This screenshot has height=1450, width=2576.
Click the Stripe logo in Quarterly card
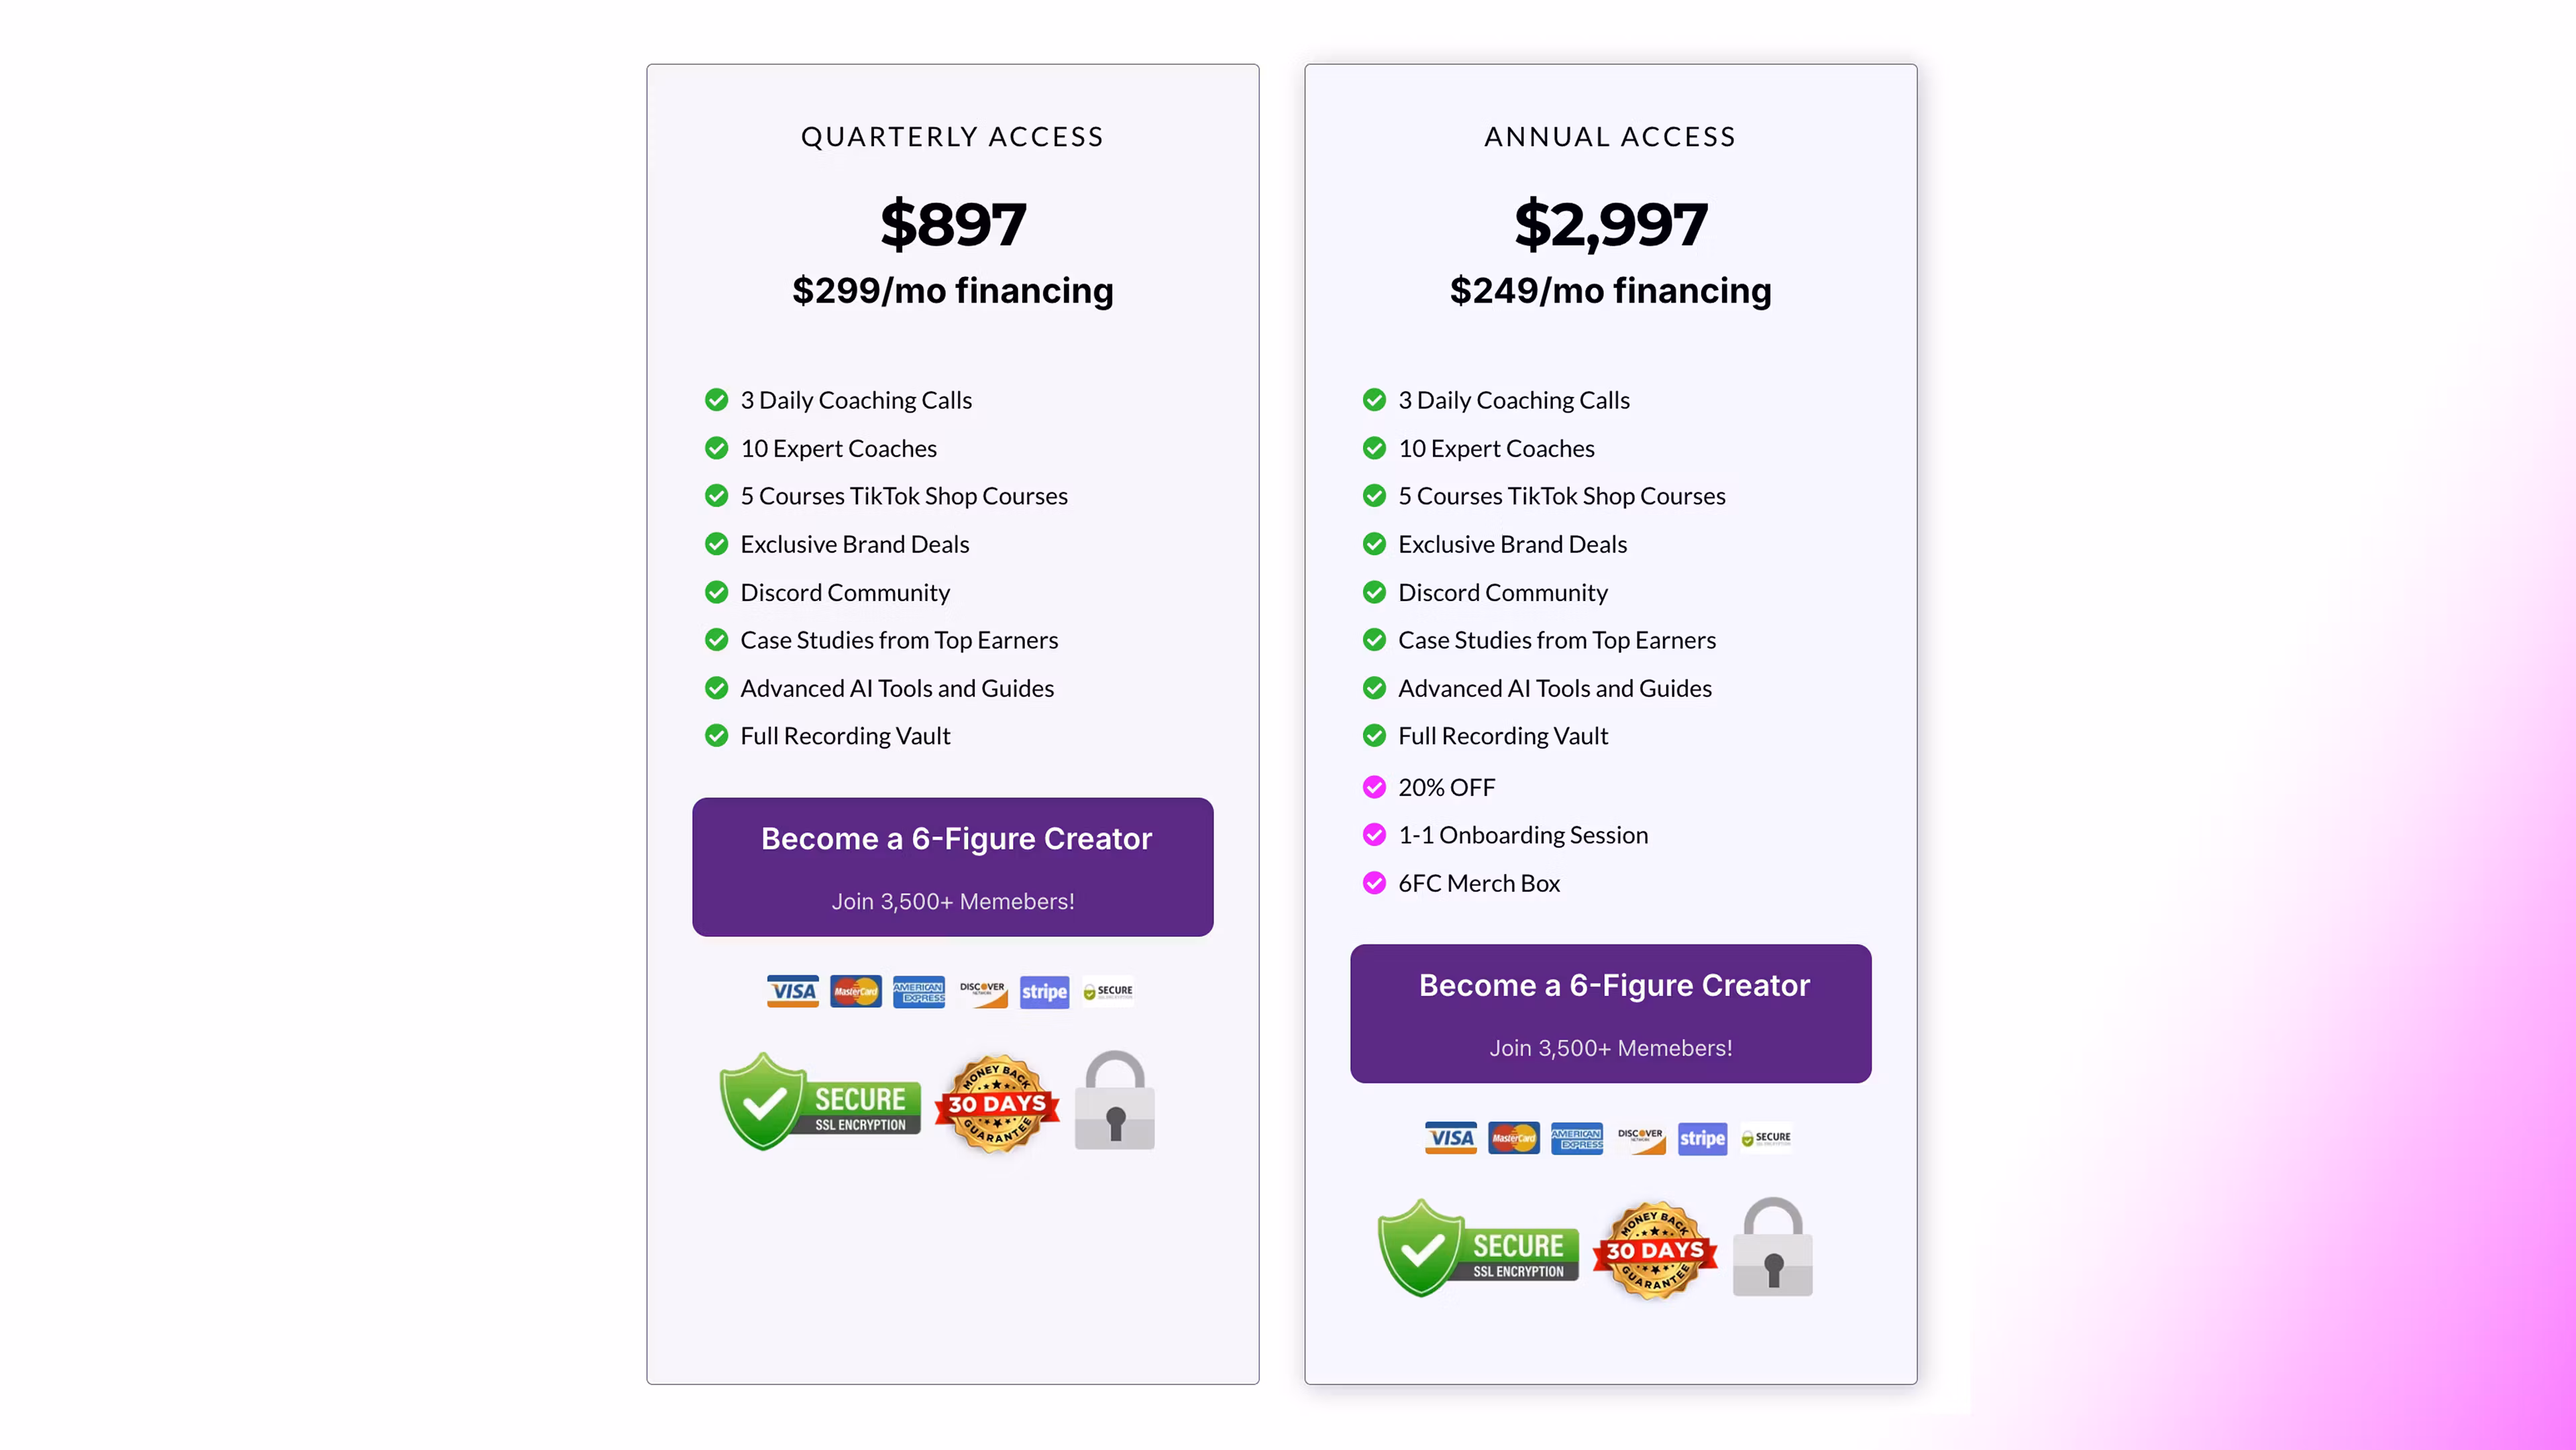click(1044, 992)
